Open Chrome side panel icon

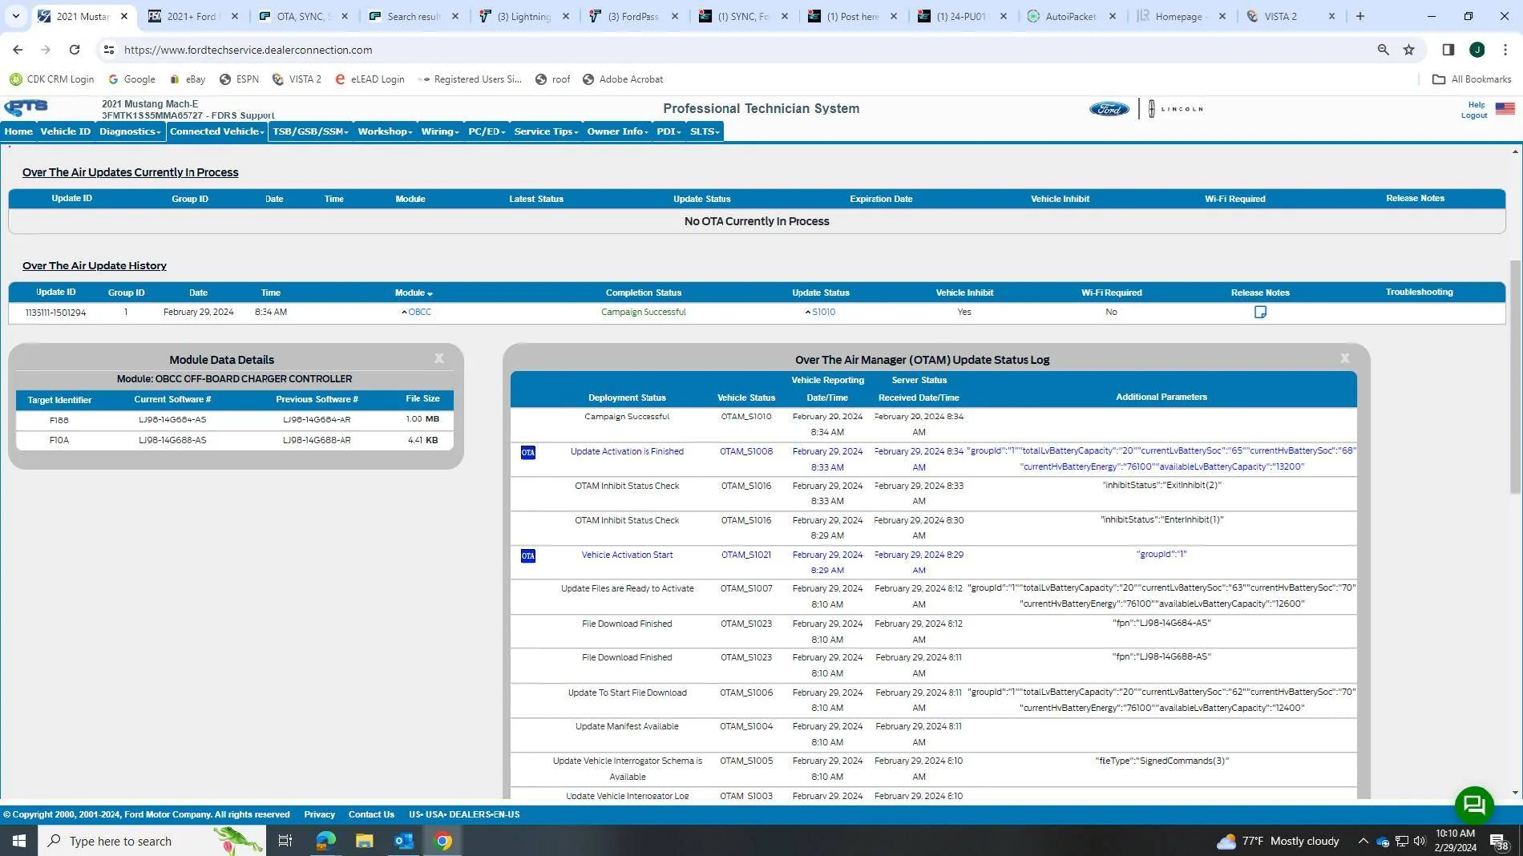(1448, 50)
